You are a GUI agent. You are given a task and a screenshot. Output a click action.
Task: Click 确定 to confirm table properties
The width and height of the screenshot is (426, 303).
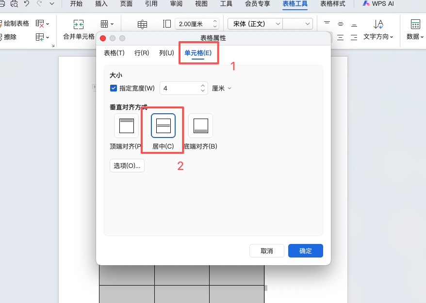tap(306, 251)
